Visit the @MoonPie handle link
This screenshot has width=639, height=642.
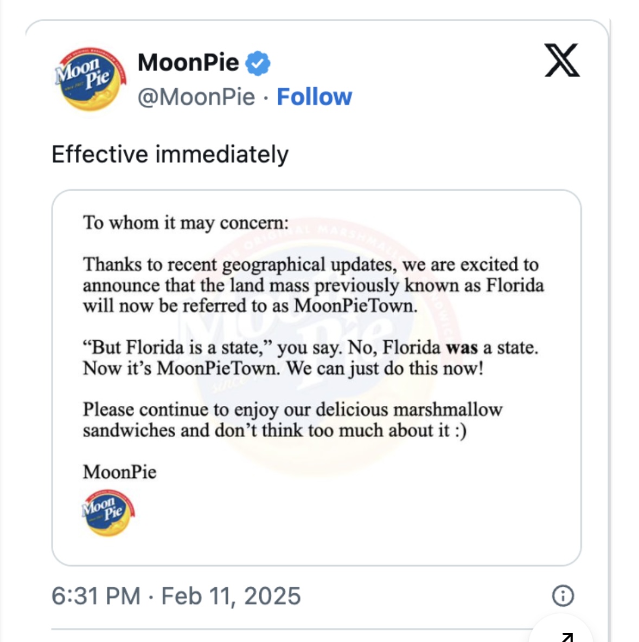click(196, 98)
